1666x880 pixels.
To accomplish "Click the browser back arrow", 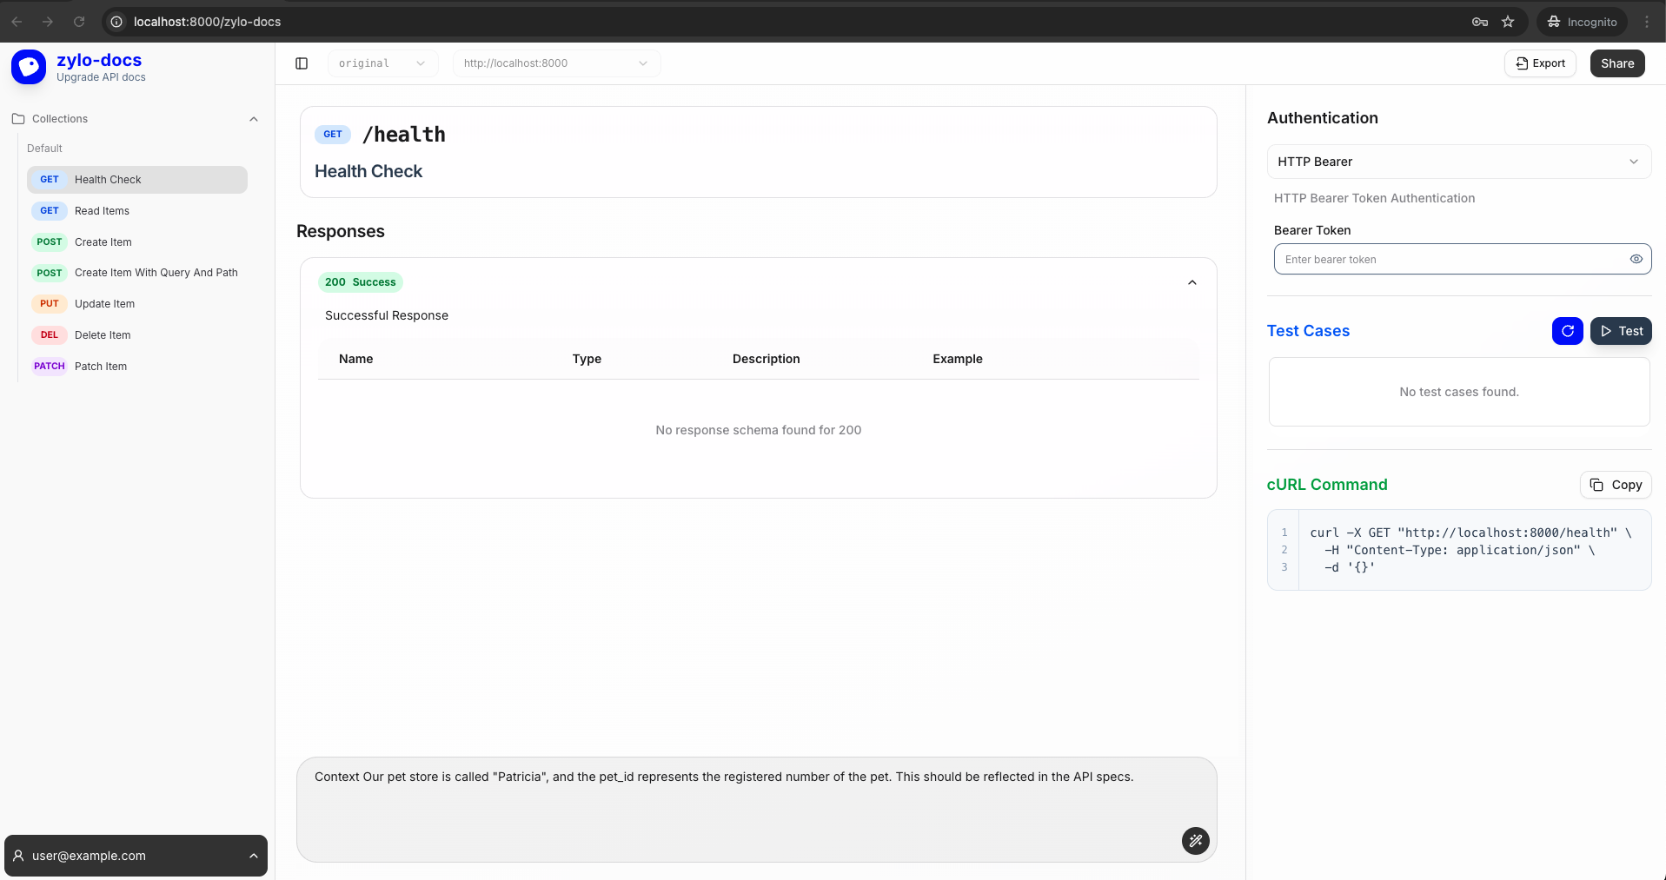I will coord(17,22).
